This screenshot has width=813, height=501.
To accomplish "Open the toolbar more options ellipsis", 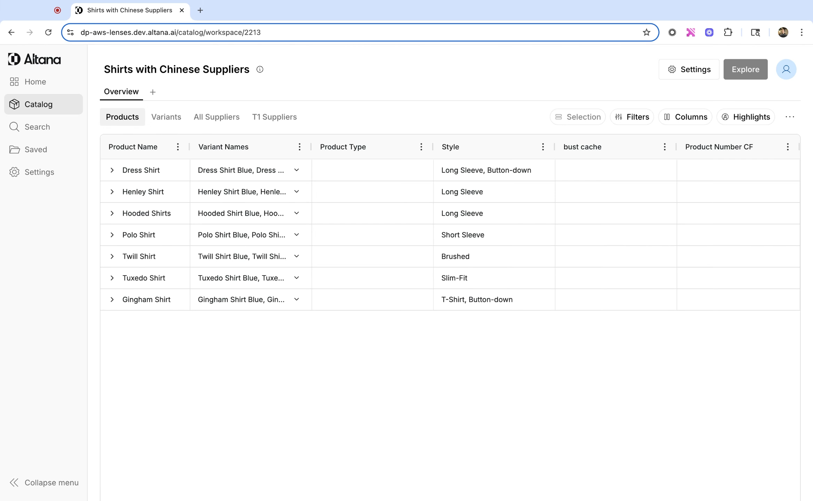I will pyautogui.click(x=790, y=117).
